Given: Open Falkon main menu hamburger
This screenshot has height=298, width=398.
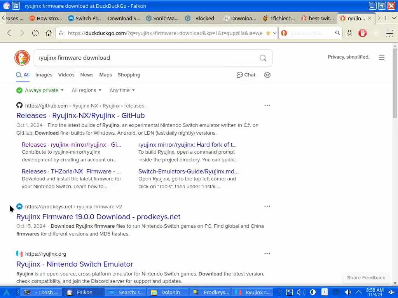Looking at the screenshot, I should 389,33.
